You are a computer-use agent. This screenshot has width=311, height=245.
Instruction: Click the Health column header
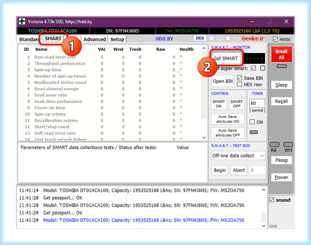(x=187, y=49)
